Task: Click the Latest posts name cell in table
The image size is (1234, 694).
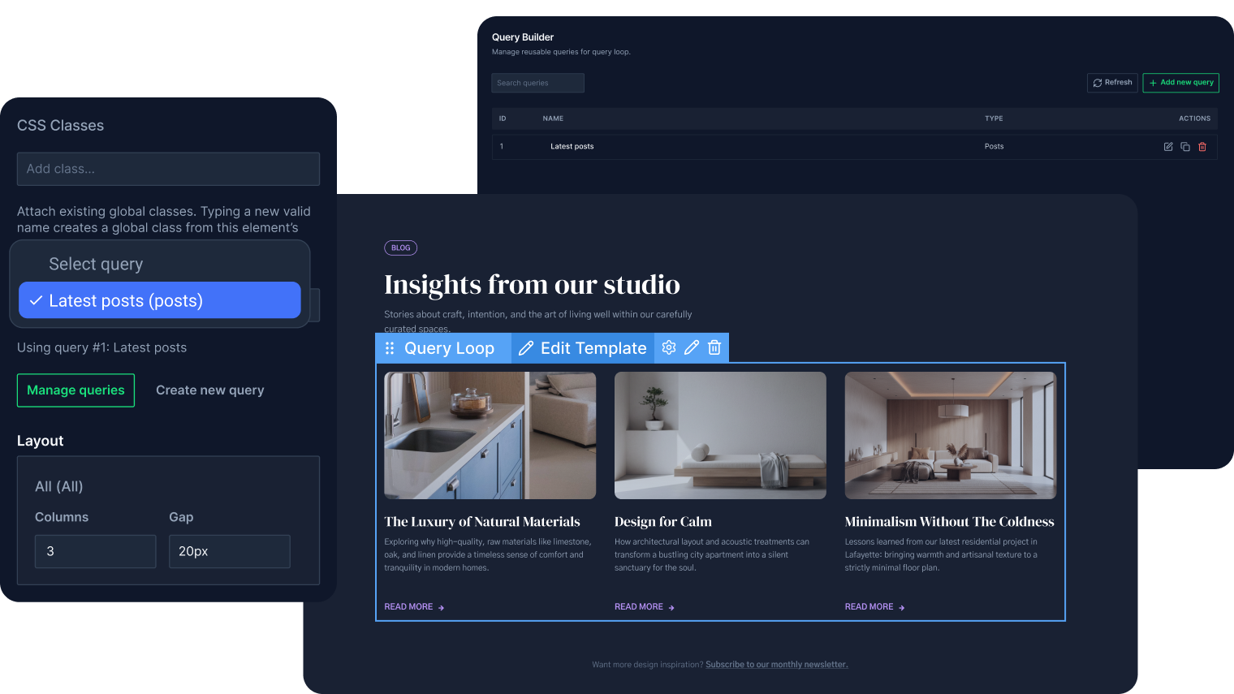Action: [572, 147]
